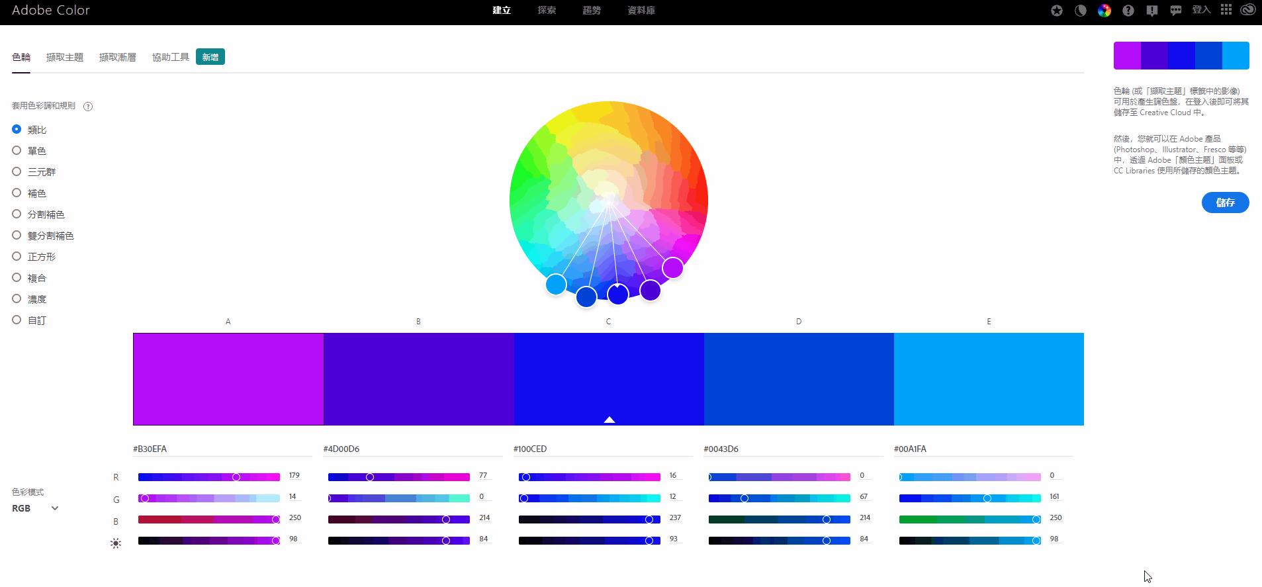Click the light blue handle on color wheel
Image resolution: width=1262 pixels, height=587 pixels.
tap(556, 285)
